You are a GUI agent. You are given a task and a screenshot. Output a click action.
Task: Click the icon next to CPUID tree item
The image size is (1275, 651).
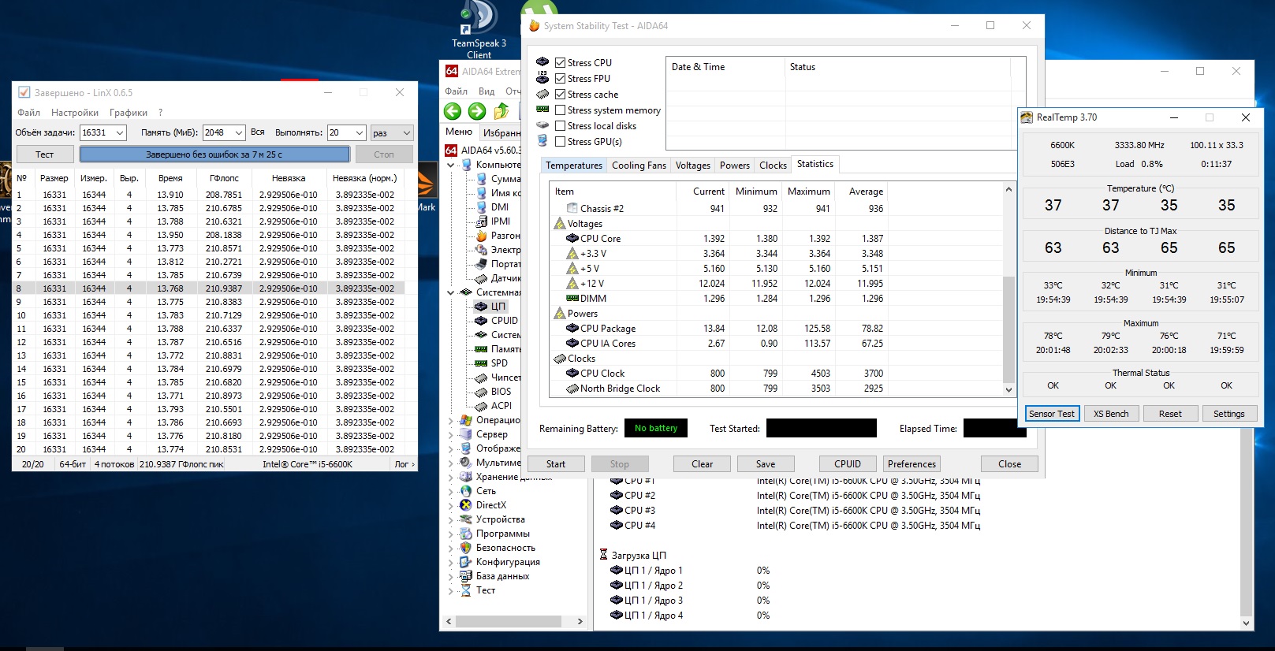point(481,321)
